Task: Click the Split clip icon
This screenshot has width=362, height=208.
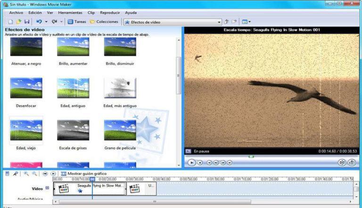Action: click(x=342, y=163)
